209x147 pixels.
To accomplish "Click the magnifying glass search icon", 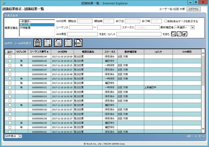I will click(x=173, y=34).
